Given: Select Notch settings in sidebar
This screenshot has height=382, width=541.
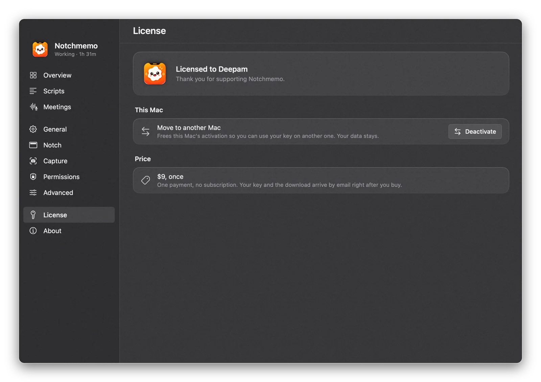Looking at the screenshot, I should [69, 145].
